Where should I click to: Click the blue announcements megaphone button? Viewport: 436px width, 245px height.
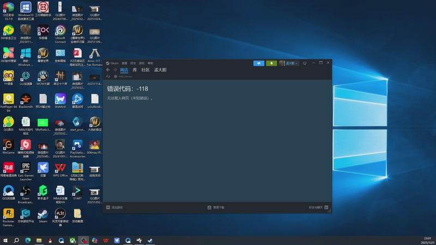pos(258,63)
